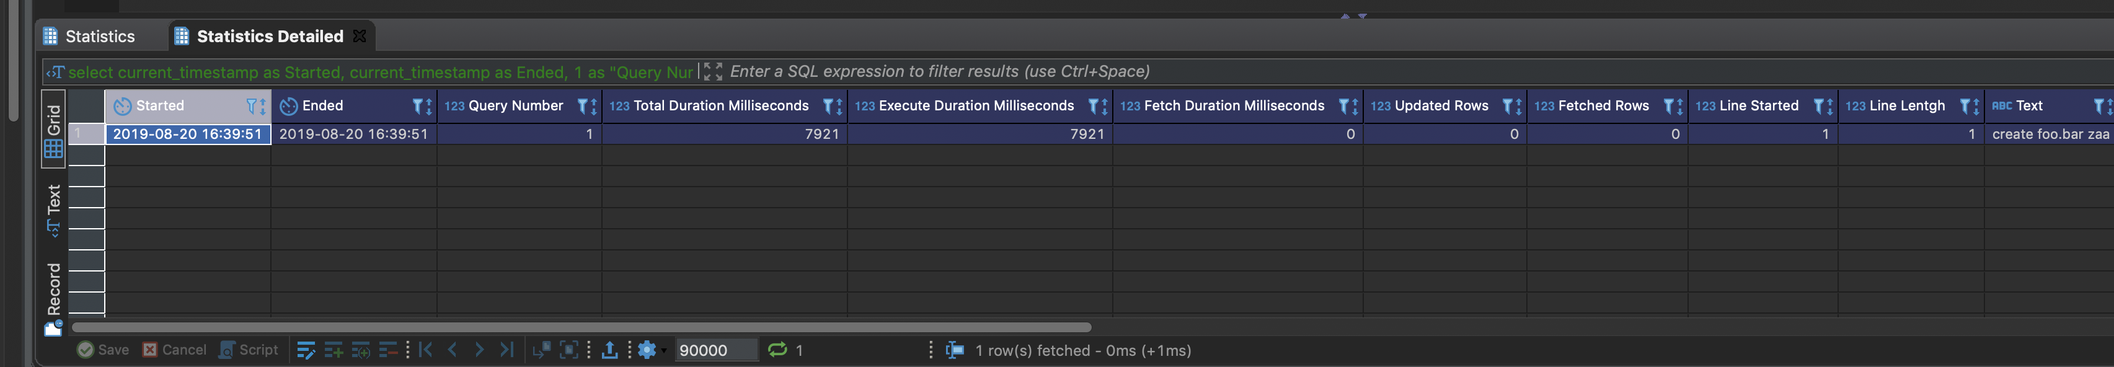Switch to the Statistics tab
Image resolution: width=2114 pixels, height=367 pixels.
99,36
